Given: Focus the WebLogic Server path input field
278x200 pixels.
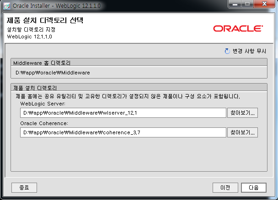Looking at the screenshot, I should 123,113.
